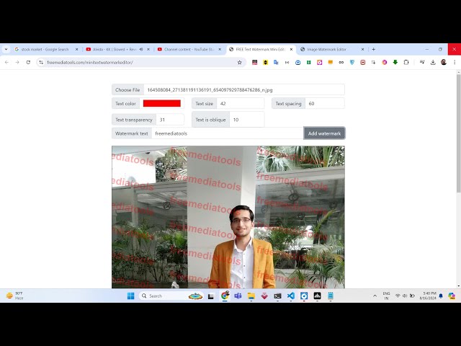Viewport: 461px width, 346px height.
Task: Focus the Text size field showing 42
Action: 241,104
